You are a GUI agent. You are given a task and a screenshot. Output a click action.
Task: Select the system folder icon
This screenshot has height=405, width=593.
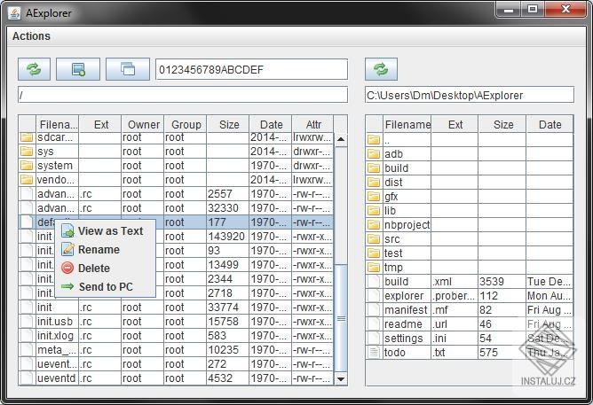point(27,166)
